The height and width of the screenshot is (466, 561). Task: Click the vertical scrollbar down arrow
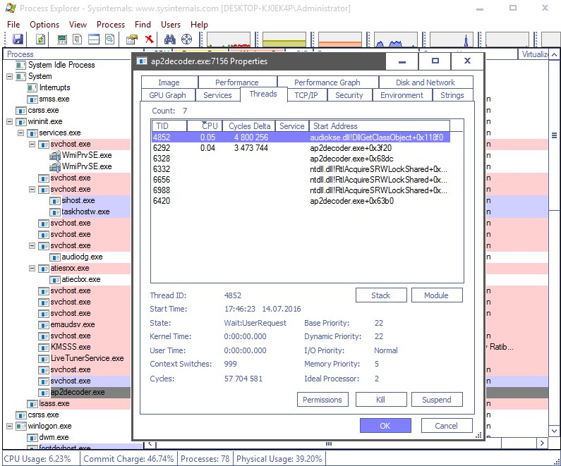coord(554,431)
